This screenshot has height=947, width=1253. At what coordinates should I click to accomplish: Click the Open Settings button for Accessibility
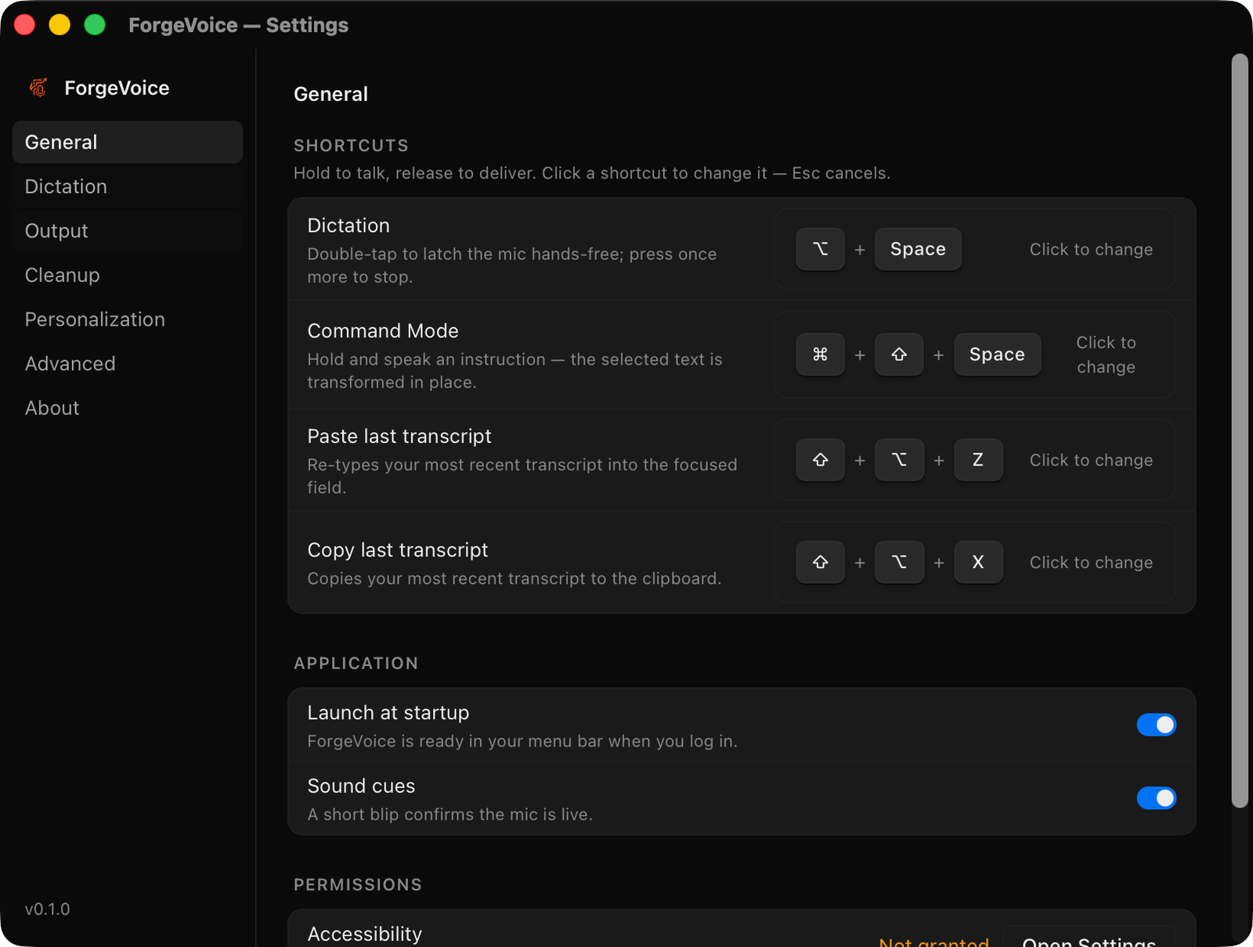pos(1089,938)
